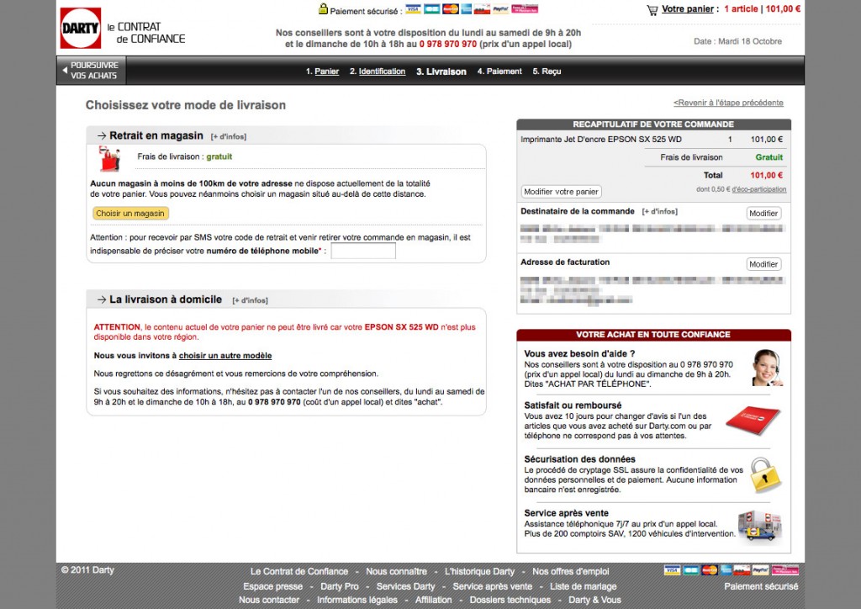Click the arrow icon beside Retrait en magasin
The image size is (861, 609).
click(x=102, y=135)
